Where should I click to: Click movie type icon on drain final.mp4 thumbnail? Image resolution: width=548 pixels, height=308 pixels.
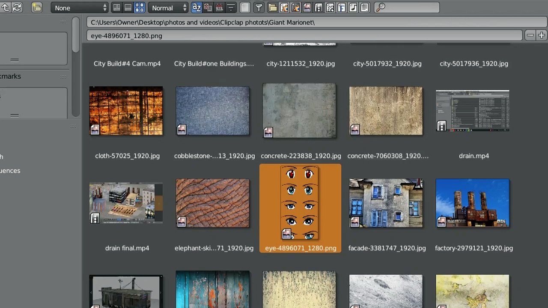point(95,218)
